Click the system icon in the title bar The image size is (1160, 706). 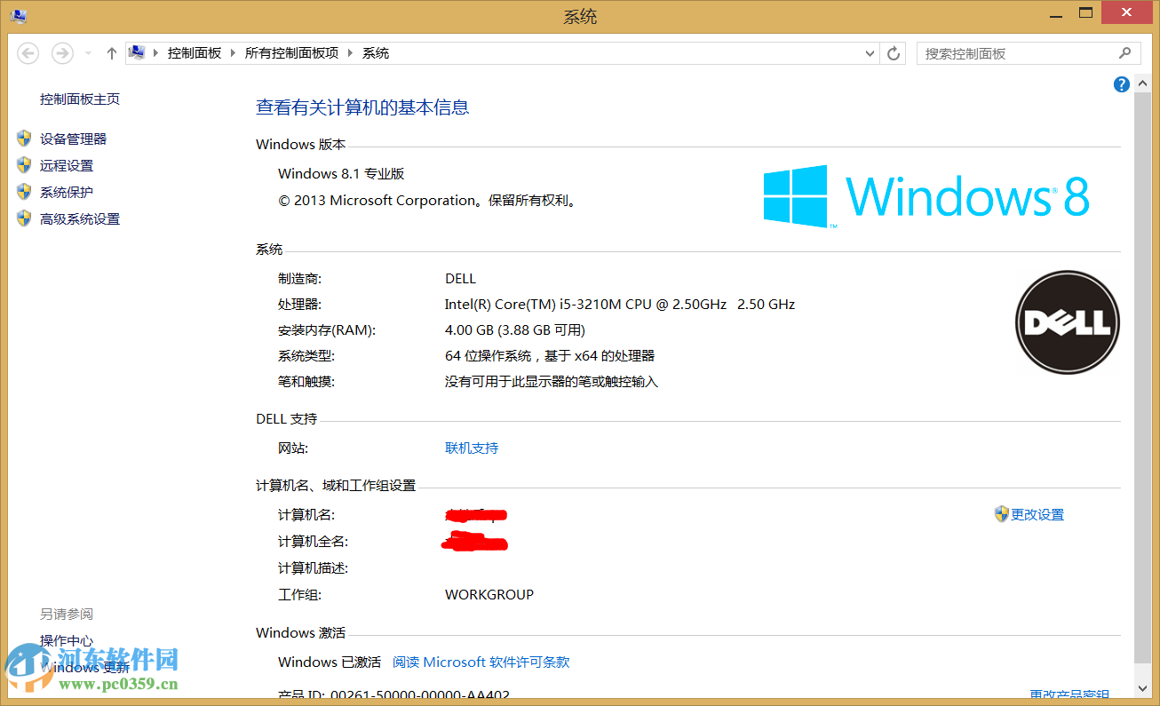coord(18,15)
